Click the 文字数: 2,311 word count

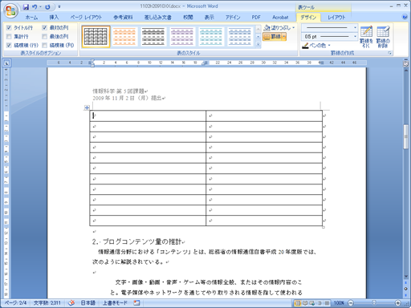point(47,303)
